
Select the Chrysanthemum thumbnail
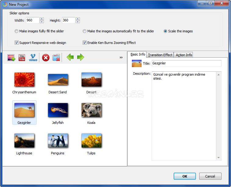click(x=24, y=80)
